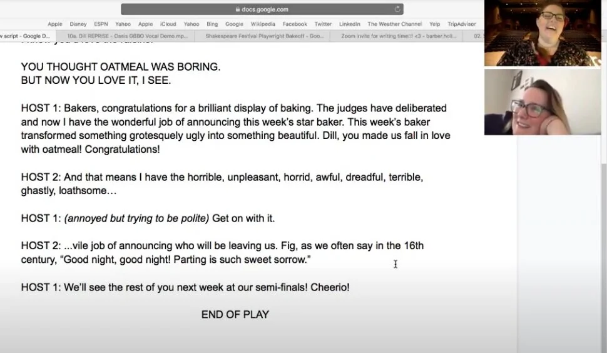Open The Weather Channel bookmark
The width and height of the screenshot is (607, 353).
coord(394,24)
